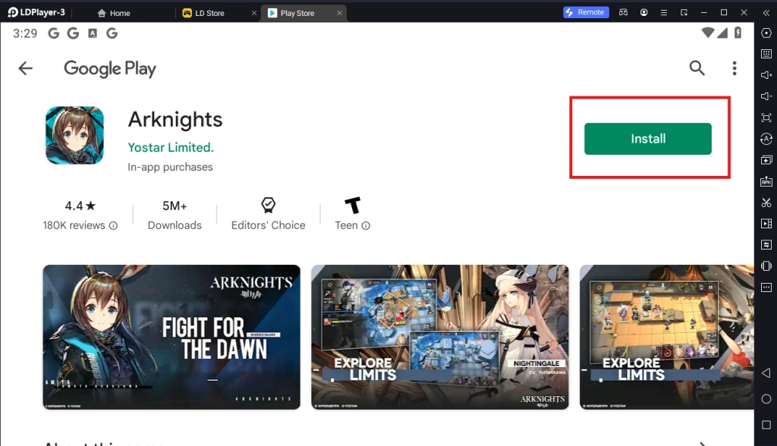Open the rotate-screen sidebar icon
777x446 pixels.
[766, 266]
